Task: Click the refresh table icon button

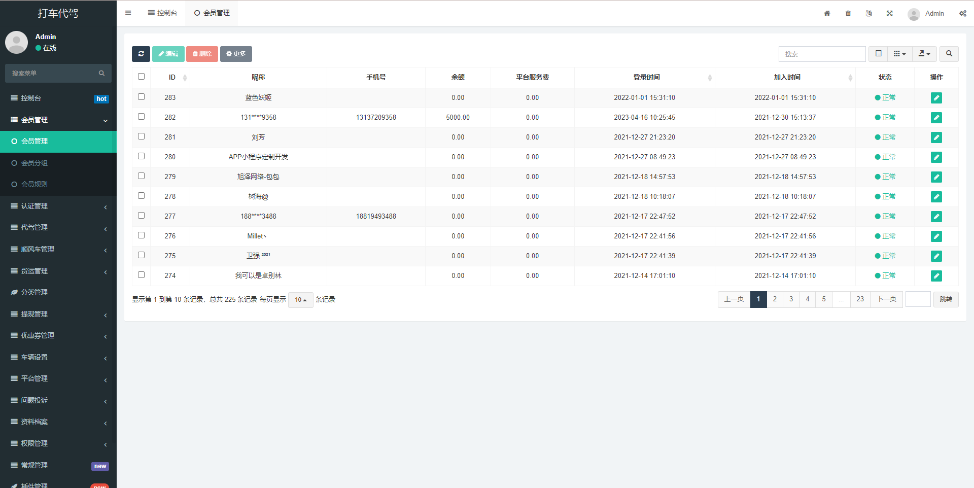Action: (141, 54)
